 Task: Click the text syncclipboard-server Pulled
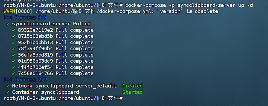(51, 24)
